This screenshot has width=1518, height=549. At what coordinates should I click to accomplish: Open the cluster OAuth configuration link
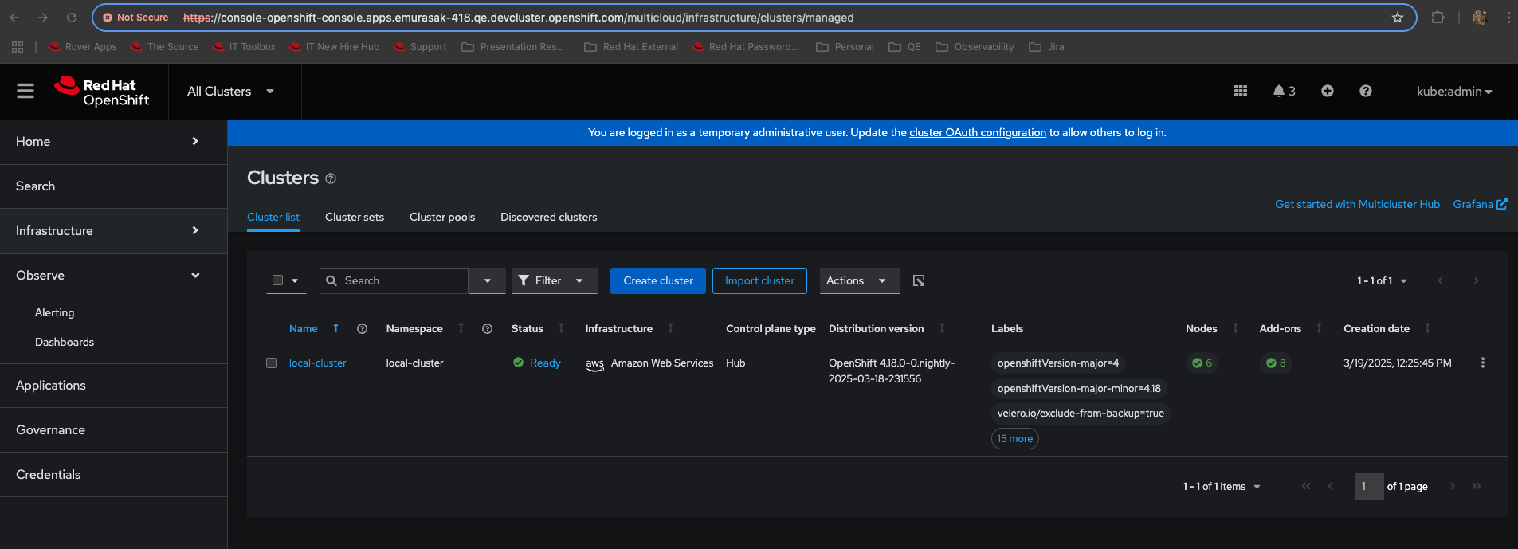pos(977,133)
